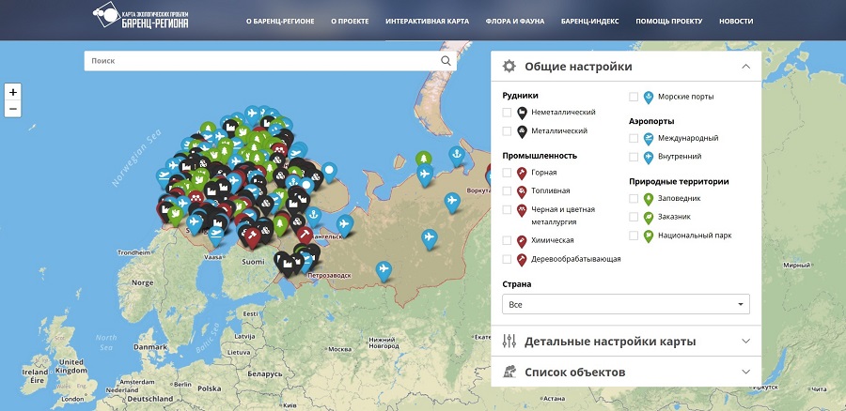This screenshot has width=846, height=411.
Task: Enable the Морские порты checkbox
Action: 634,97
